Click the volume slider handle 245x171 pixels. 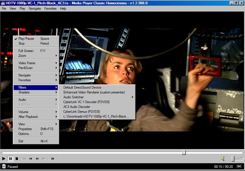(233, 159)
